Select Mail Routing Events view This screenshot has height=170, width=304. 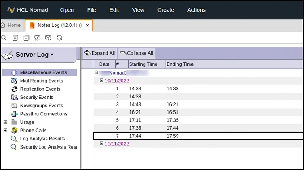click(42, 81)
